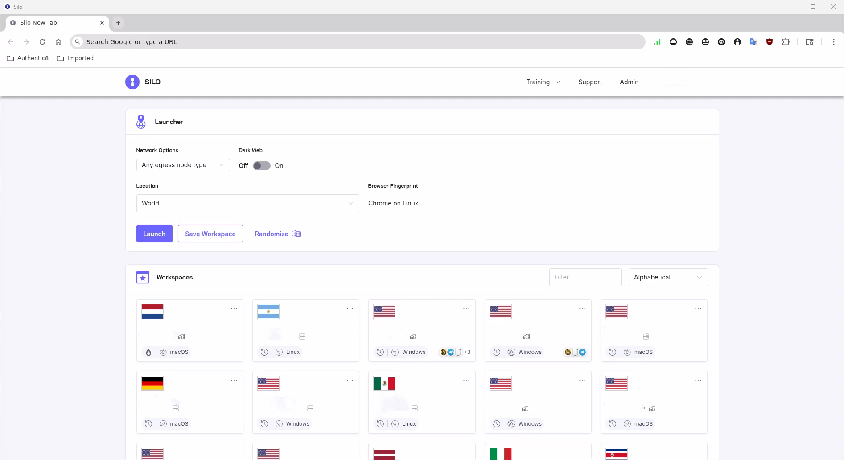Click the tab search icon
This screenshot has width=844, height=460.
pos(810,42)
